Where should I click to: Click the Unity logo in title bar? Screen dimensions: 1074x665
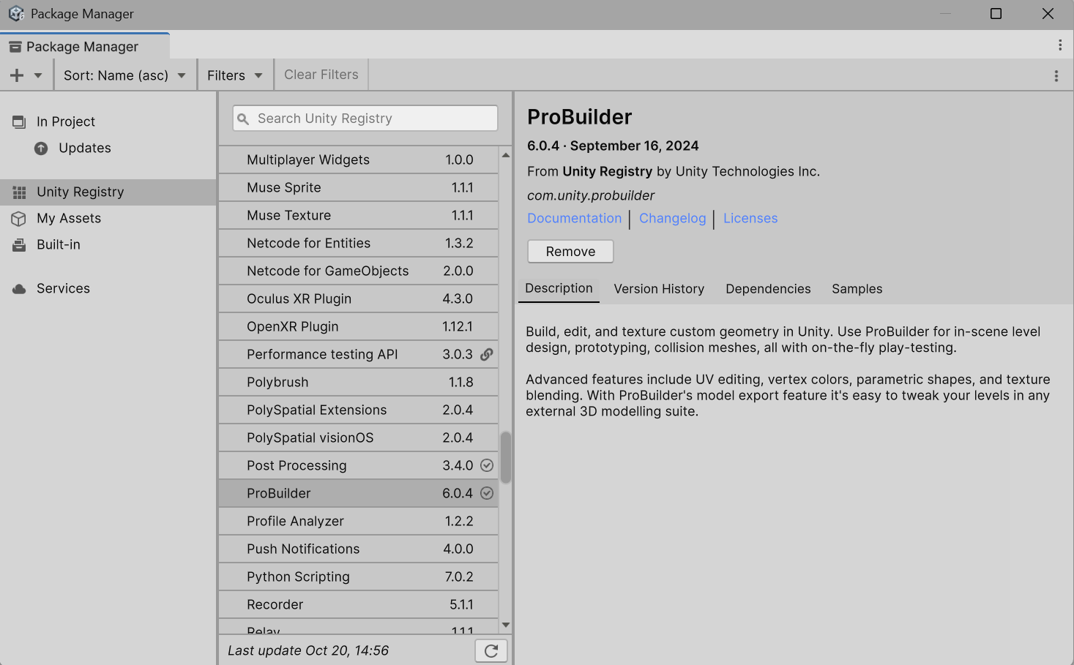coord(16,14)
